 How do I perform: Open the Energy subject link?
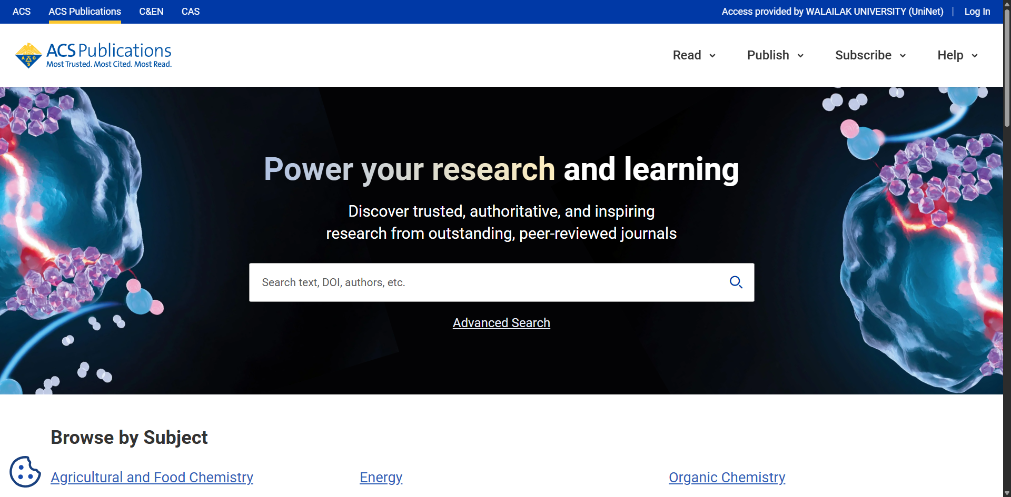381,477
